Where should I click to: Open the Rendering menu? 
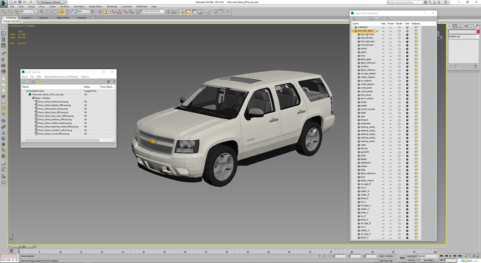pos(112,7)
